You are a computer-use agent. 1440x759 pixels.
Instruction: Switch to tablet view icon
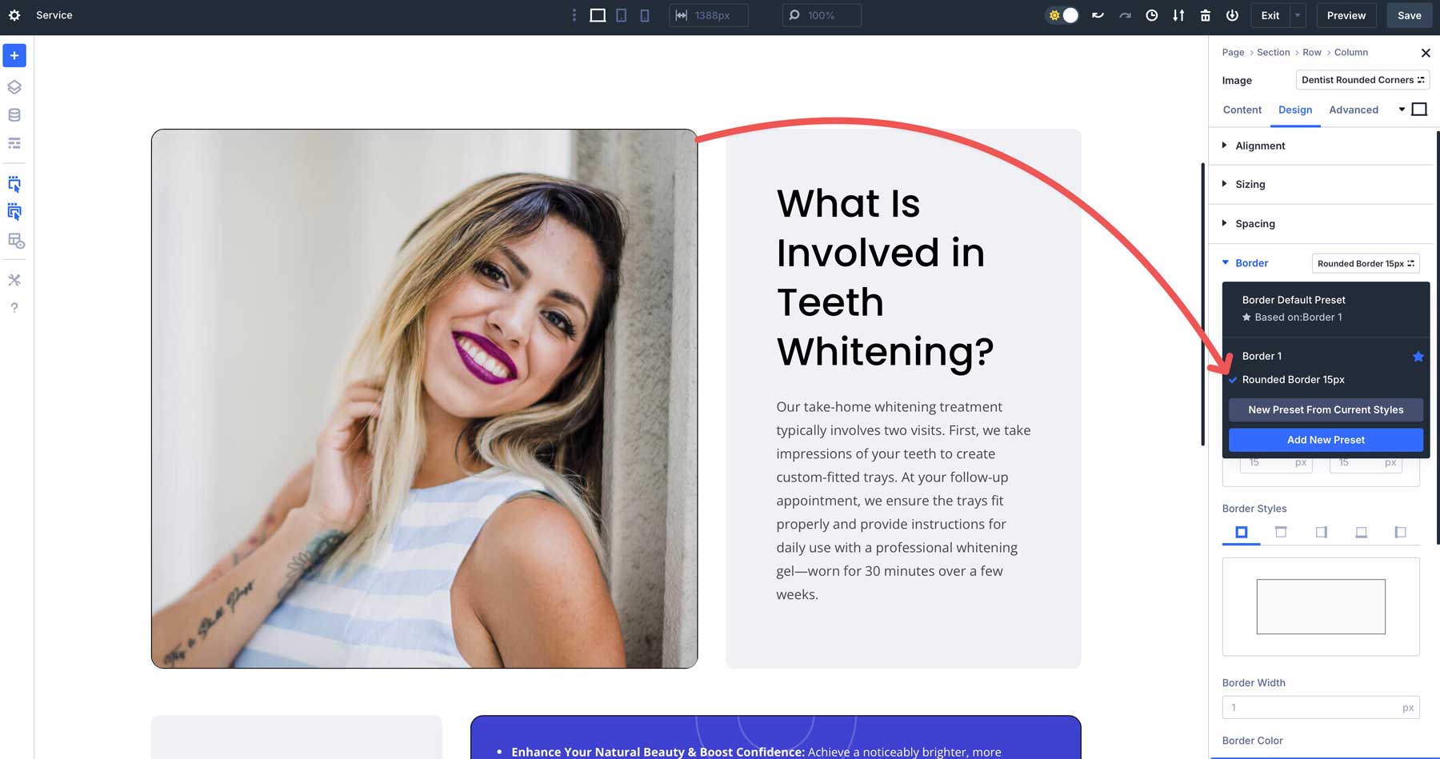pos(621,15)
